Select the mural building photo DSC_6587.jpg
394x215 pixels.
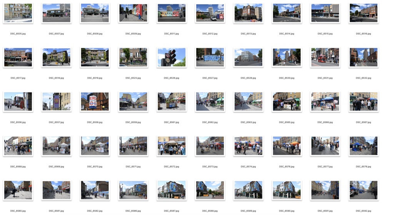click(x=172, y=190)
